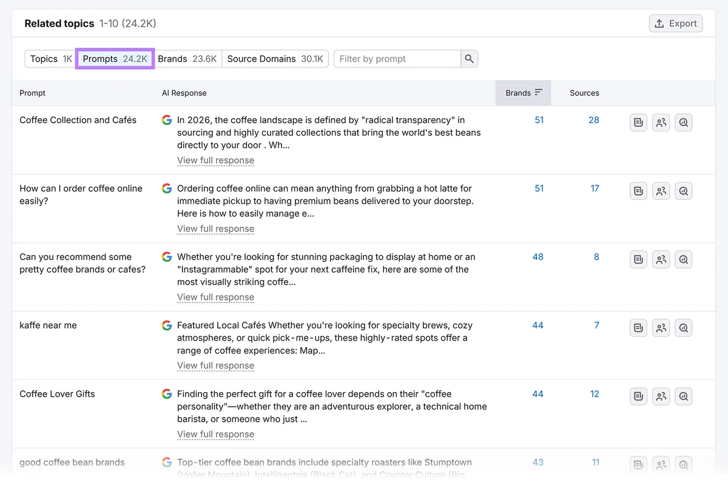Viewport: 728px width, 483px height.
Task: Click sources count 12 in Coffee Lover Gifts row
Action: coord(595,394)
